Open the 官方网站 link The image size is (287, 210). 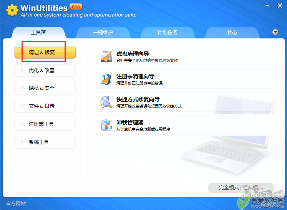click(x=16, y=204)
